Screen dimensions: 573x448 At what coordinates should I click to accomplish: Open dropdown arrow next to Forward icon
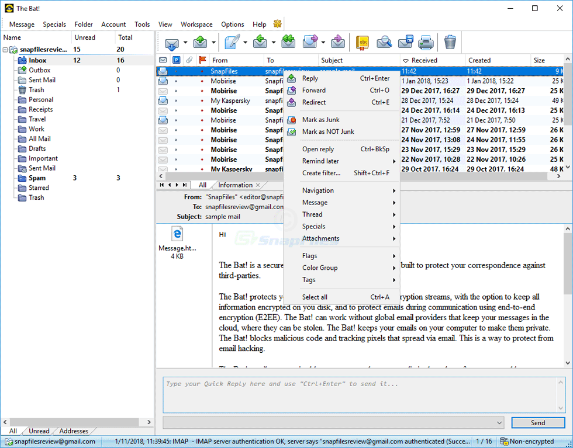pos(323,43)
